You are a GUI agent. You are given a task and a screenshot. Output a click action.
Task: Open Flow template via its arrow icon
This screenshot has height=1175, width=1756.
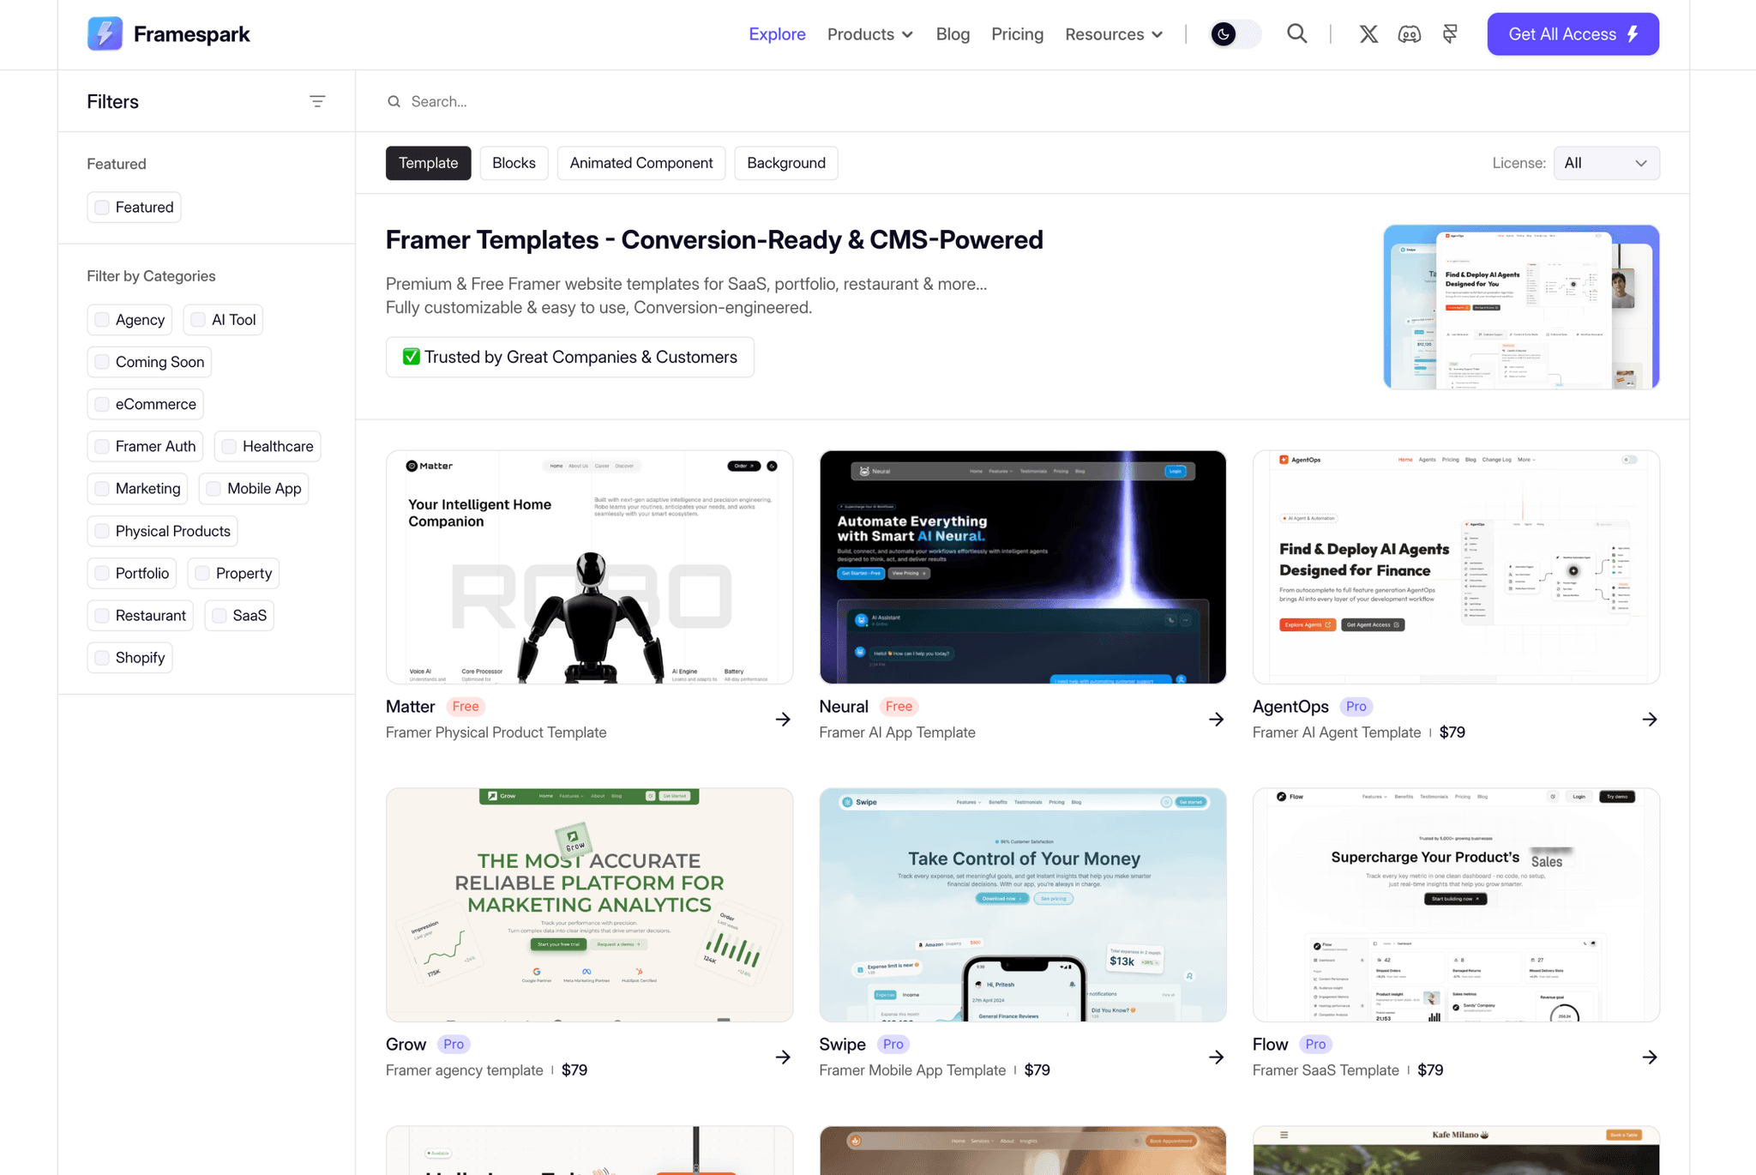[1650, 1057]
